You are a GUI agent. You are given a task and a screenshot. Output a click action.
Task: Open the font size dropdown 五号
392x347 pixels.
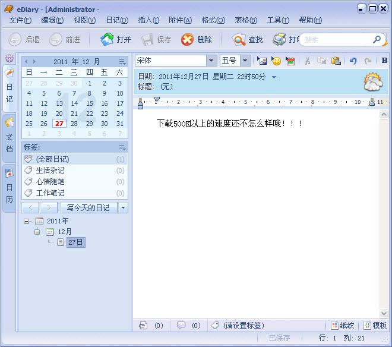click(245, 61)
